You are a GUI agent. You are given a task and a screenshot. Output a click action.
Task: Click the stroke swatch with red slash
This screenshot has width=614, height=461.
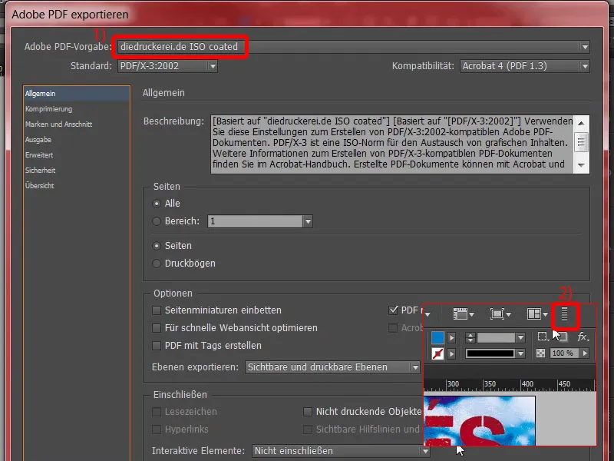pos(437,353)
